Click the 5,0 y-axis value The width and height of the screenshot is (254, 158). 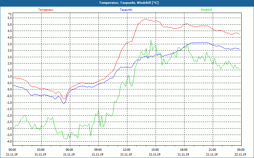point(10,25)
